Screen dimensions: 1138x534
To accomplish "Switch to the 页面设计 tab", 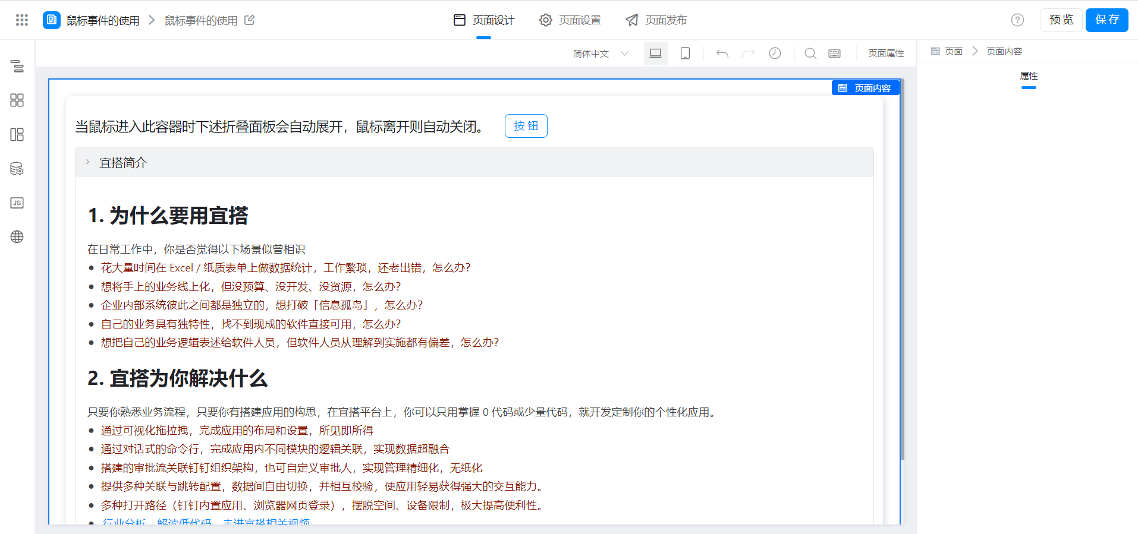I will coord(484,20).
